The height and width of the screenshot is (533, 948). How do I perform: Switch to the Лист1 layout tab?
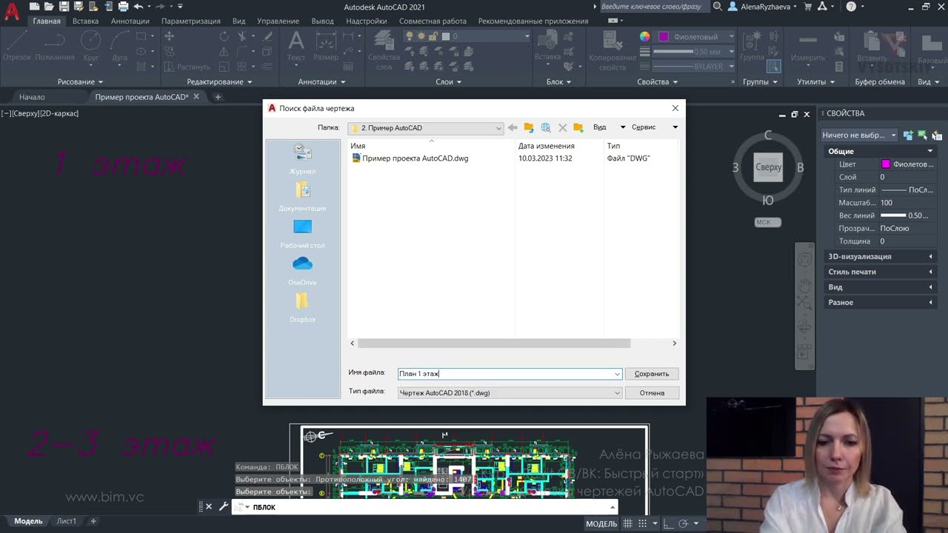pyautogui.click(x=67, y=521)
